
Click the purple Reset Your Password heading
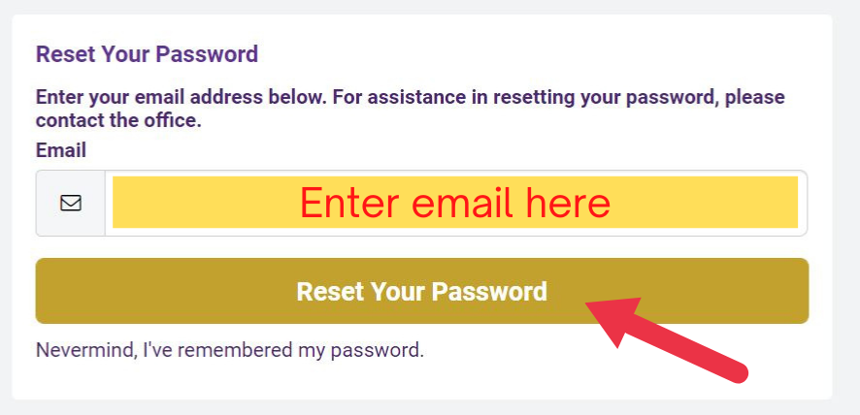[147, 54]
